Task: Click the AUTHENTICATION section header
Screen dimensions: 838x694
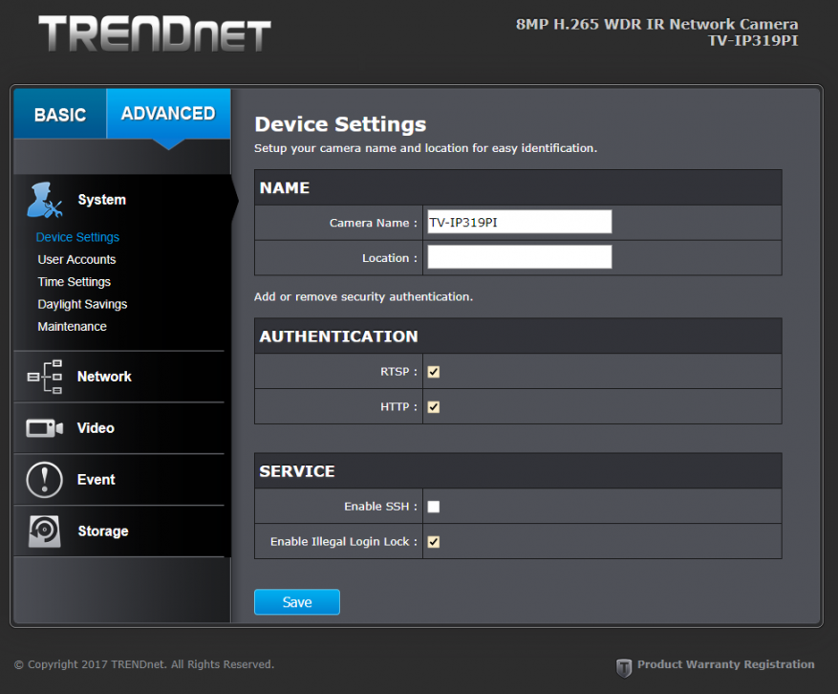Action: point(339,336)
